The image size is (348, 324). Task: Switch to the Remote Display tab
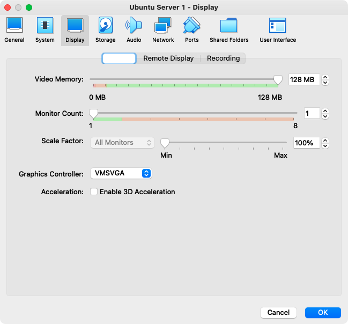[x=168, y=58]
